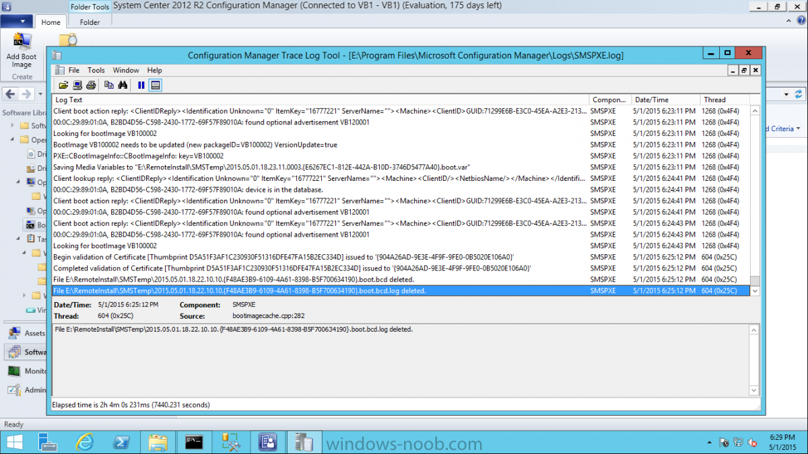
Task: Click the Trace Log Tool title bar icon
Action: point(57,55)
